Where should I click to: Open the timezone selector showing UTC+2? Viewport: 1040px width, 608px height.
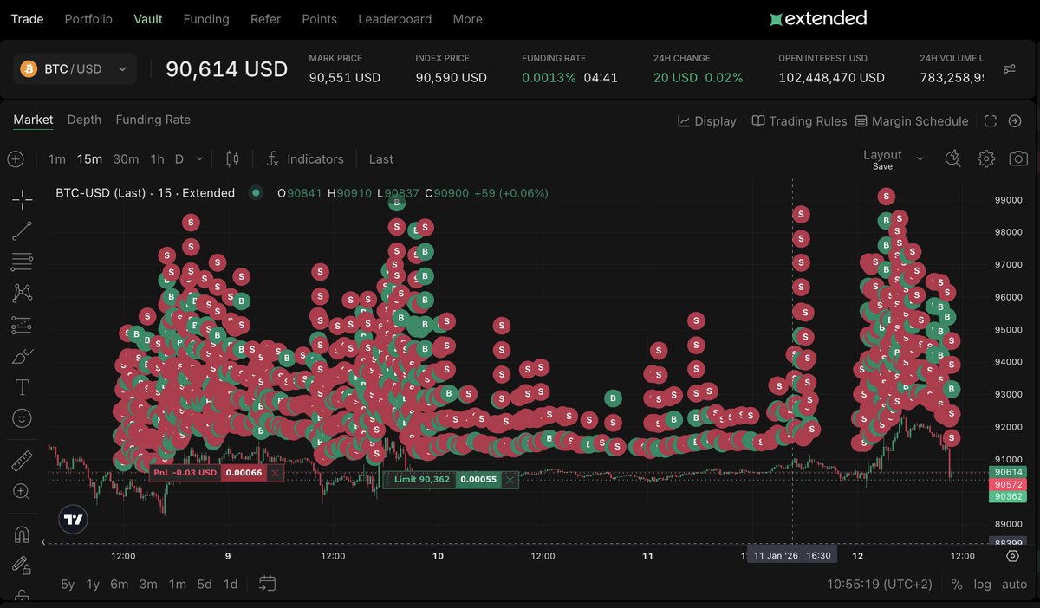click(x=880, y=584)
